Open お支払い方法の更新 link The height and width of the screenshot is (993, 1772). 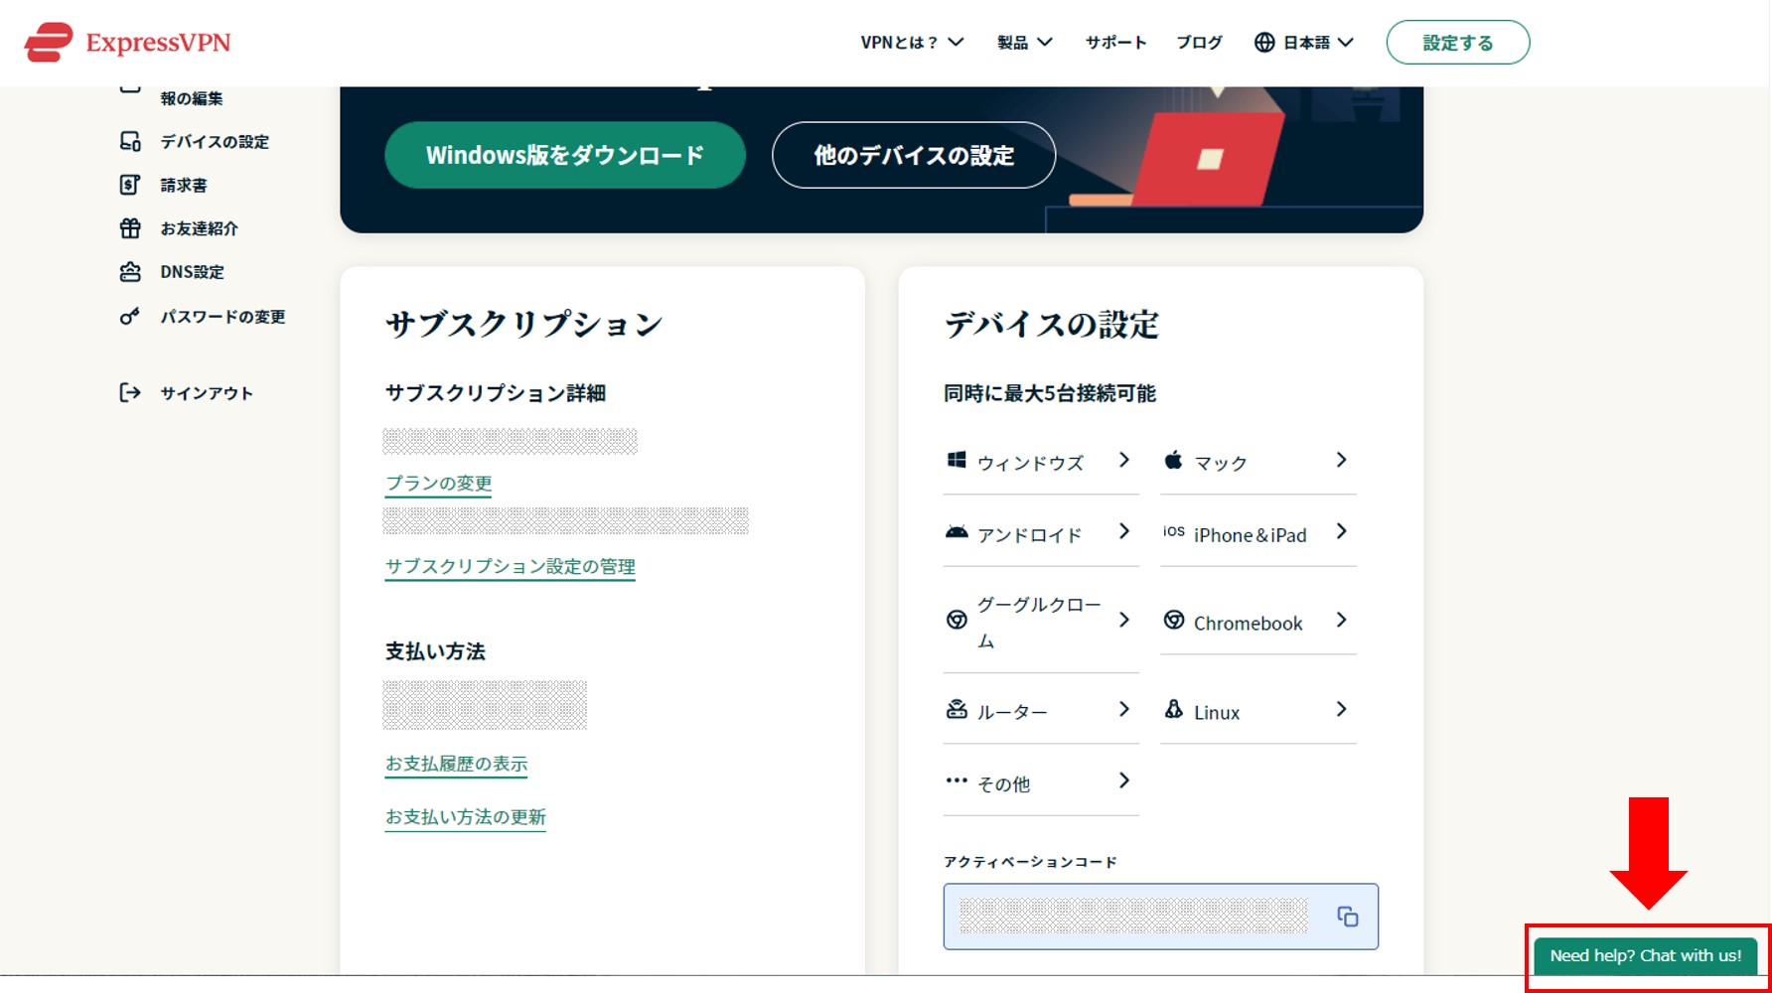click(465, 817)
